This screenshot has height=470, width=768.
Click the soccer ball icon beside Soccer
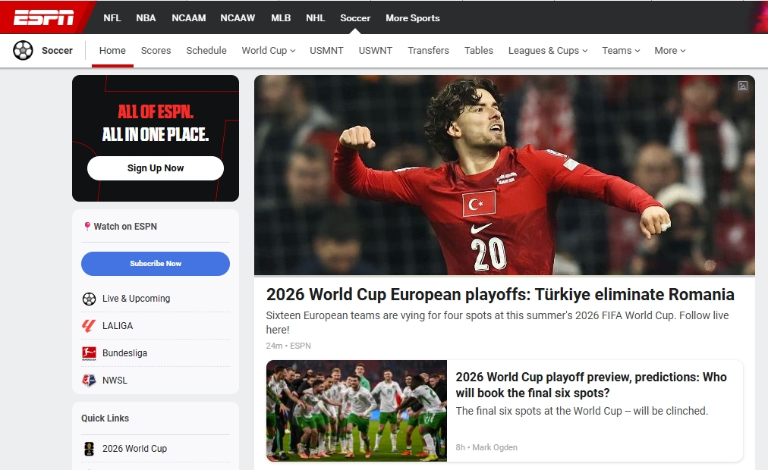click(23, 51)
